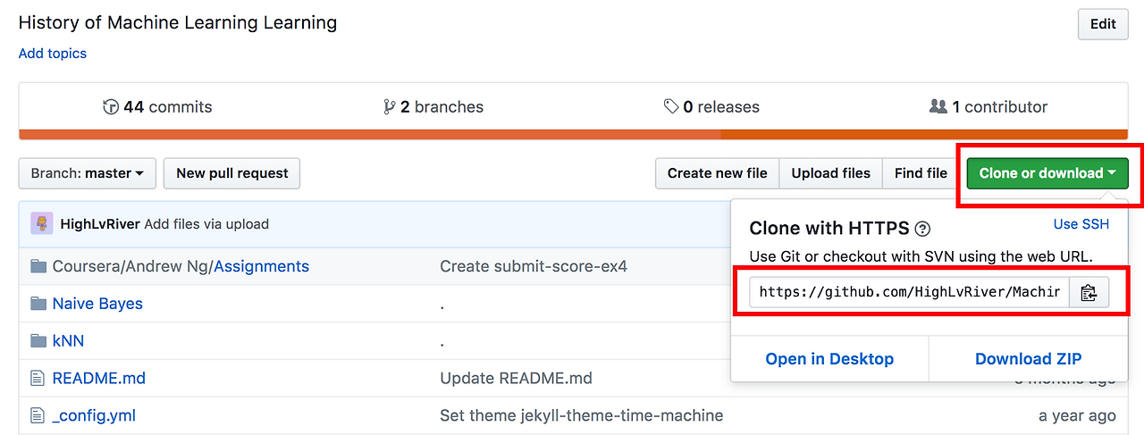Click the Create new file button
The image size is (1144, 435).
[x=717, y=173]
